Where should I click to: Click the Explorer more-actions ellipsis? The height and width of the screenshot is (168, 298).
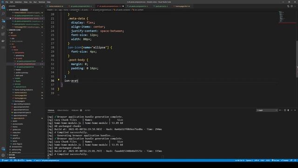[42, 6]
